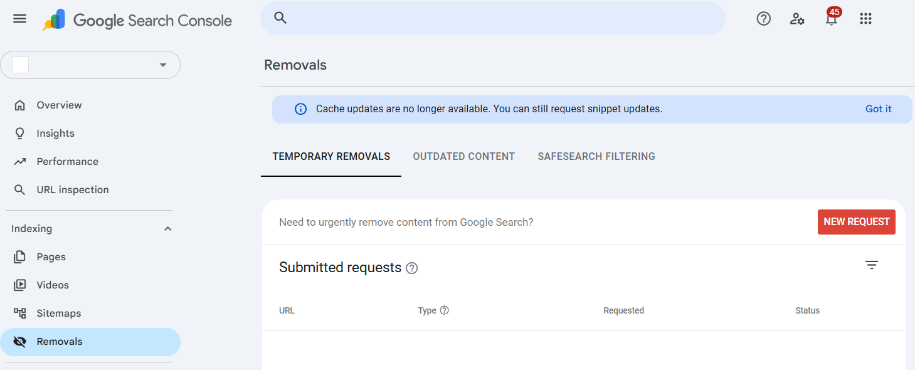Click the Status column header

point(807,310)
